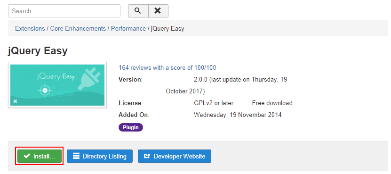391x174 pixels.
Task: Click the purple Plugin tag badge
Action: [x=131, y=127]
